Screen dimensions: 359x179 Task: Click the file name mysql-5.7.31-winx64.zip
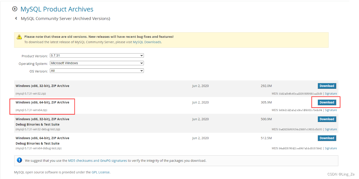(x=31, y=110)
